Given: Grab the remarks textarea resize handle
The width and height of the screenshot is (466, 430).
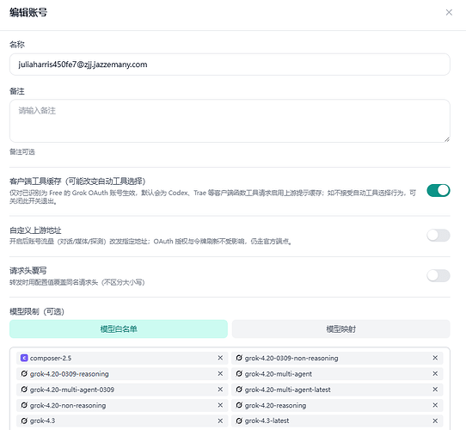Looking at the screenshot, I should coord(447,139).
